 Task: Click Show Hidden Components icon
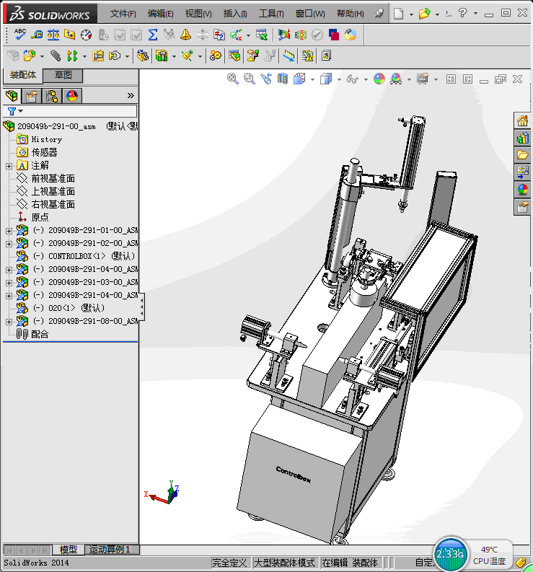click(142, 56)
